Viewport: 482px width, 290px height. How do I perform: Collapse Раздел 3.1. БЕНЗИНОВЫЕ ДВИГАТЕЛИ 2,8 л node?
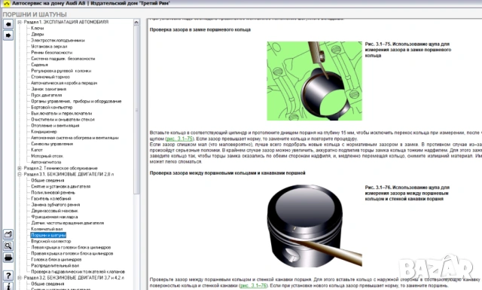pos(20,174)
